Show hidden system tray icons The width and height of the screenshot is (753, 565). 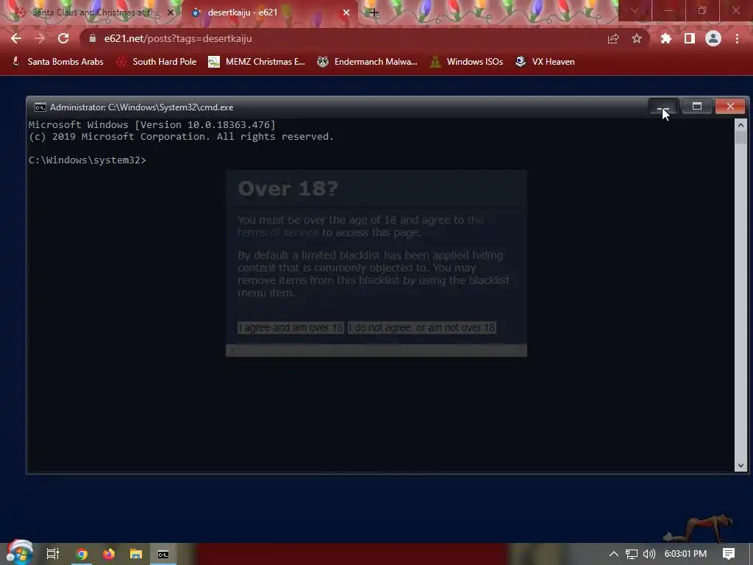pyautogui.click(x=614, y=554)
